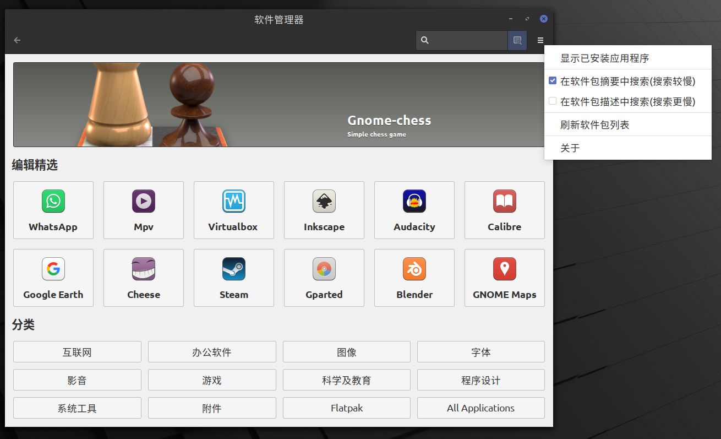Screen dimensions: 721x439
Task: 取消勾选"在软件包摘要中搜索"选项
Action: [x=552, y=80]
